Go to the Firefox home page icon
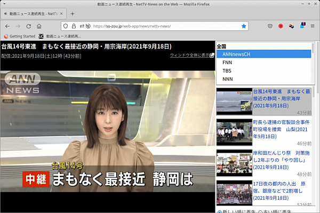The image size is (320, 213). 39,26
